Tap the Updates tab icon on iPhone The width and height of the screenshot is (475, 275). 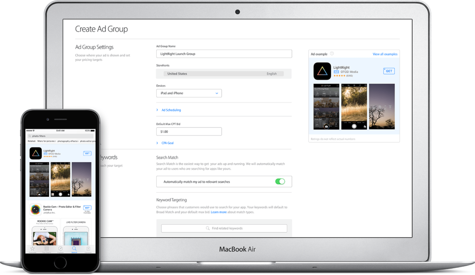[88, 249]
